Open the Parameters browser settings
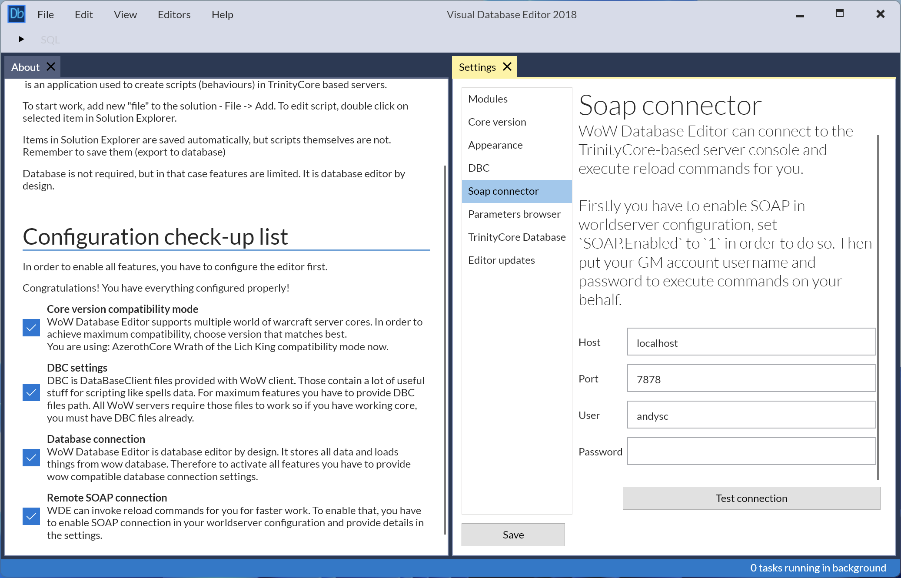 pyautogui.click(x=514, y=214)
